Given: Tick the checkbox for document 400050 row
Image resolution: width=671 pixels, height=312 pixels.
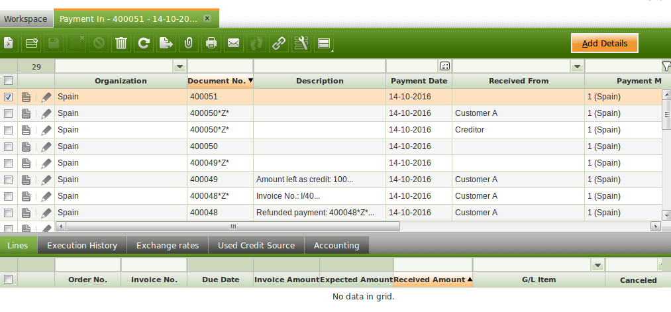Looking at the screenshot, I should tap(8, 146).
